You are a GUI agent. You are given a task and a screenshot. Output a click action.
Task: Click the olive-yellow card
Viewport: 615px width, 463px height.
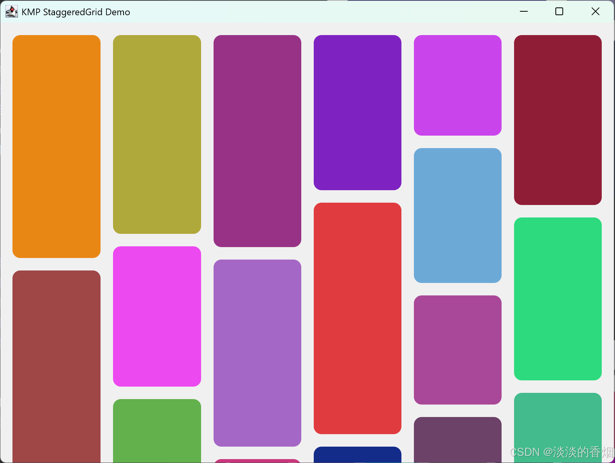(157, 134)
